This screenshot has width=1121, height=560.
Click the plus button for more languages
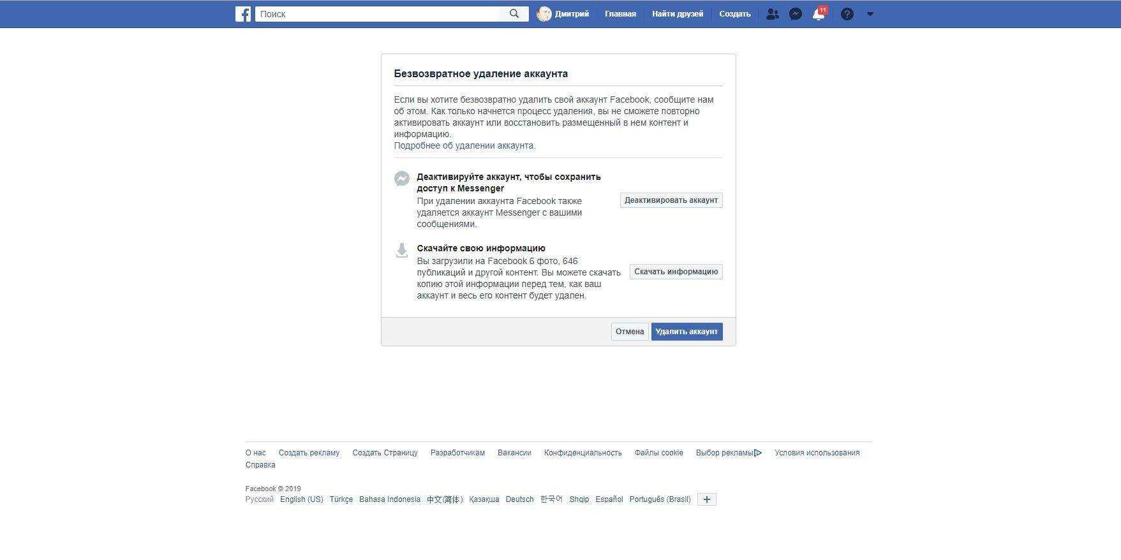click(x=707, y=499)
